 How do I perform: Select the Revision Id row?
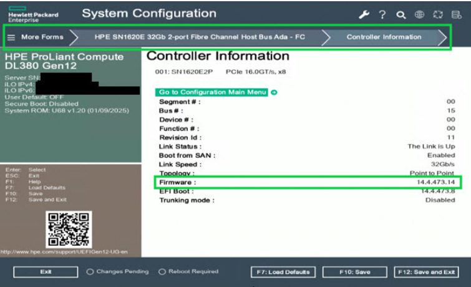[307, 138]
